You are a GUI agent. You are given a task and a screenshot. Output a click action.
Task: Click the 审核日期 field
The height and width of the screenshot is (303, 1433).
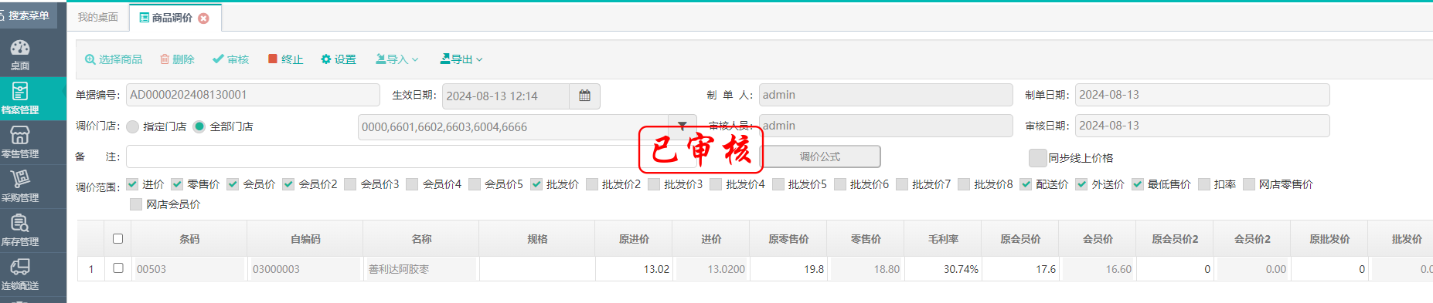pyautogui.click(x=1202, y=126)
